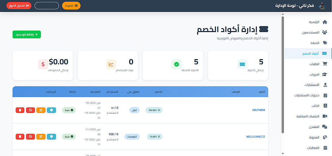Deactivate the MATHEW code with ban icon
332x156 pixels.
point(30,110)
